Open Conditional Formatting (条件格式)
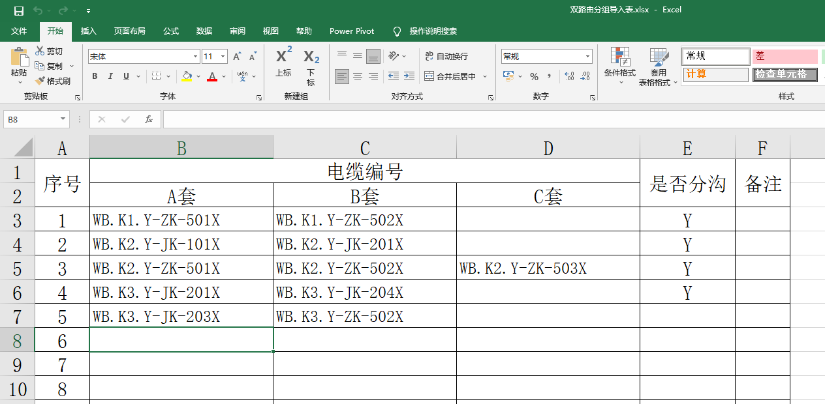 click(619, 65)
